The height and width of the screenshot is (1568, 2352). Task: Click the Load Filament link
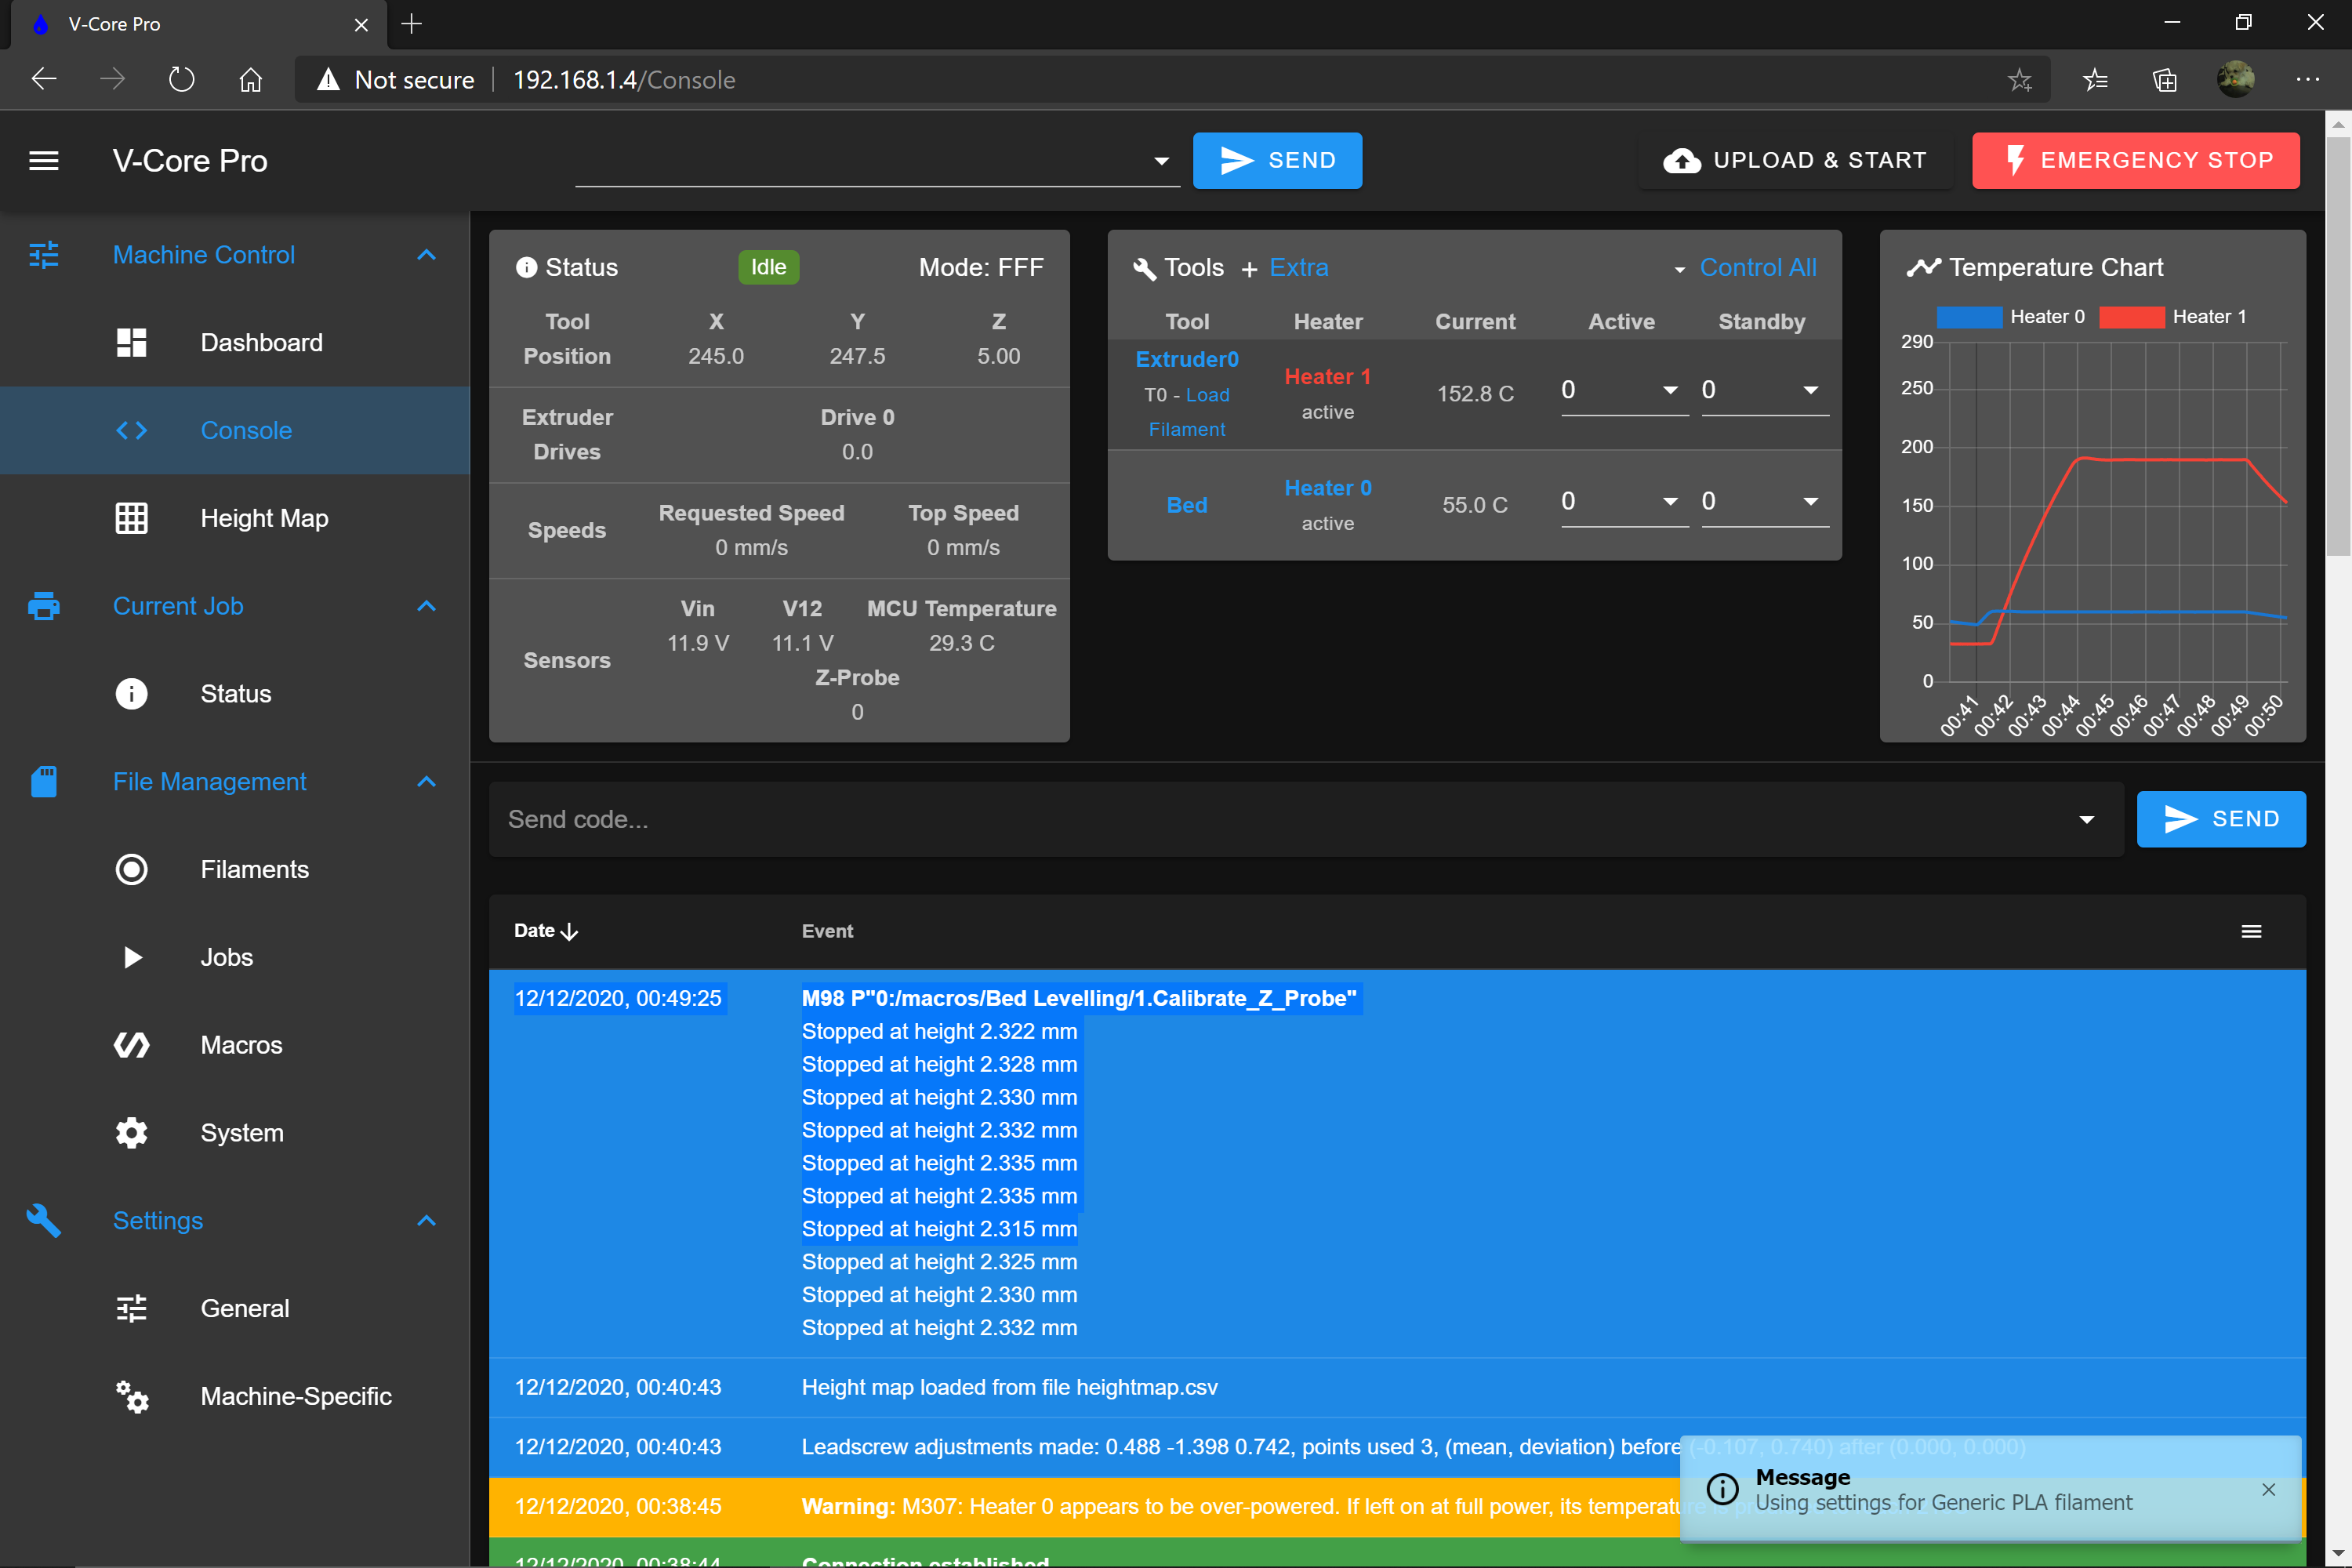[x=1189, y=412]
